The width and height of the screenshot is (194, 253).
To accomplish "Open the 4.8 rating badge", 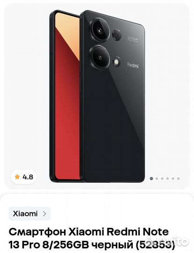I will click(x=23, y=177).
